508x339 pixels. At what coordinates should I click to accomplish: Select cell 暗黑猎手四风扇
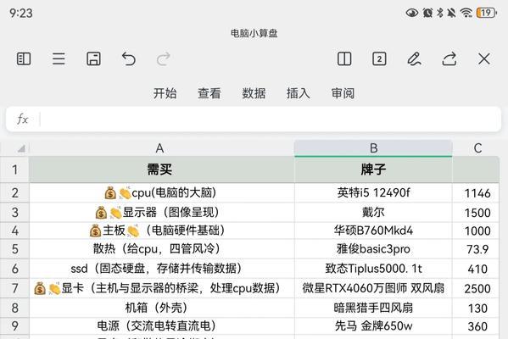[373, 308]
